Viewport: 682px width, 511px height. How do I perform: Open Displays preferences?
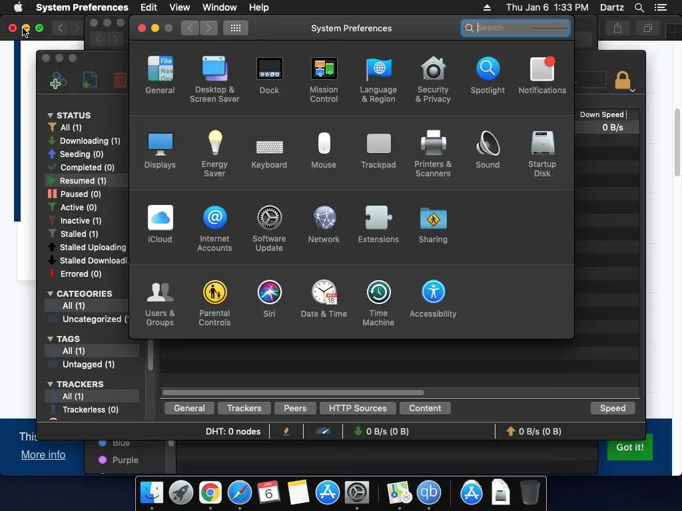(x=160, y=150)
